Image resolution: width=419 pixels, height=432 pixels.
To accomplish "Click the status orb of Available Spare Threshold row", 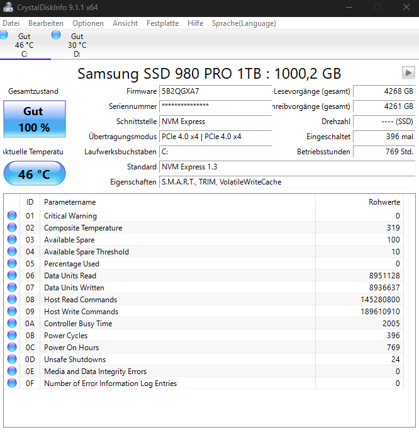I will pos(12,251).
